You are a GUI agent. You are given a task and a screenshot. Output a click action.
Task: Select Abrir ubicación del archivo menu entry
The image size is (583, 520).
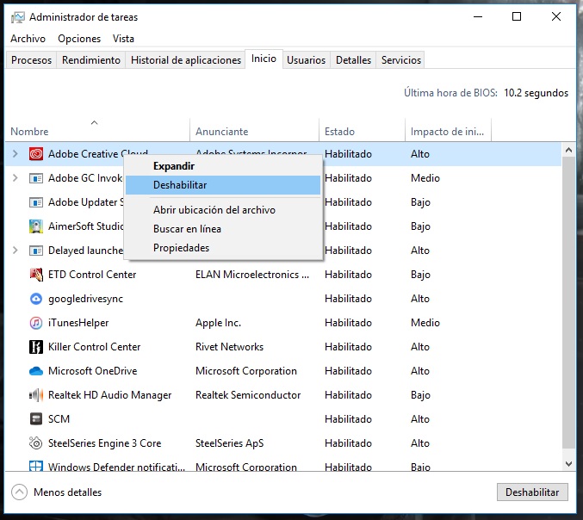coord(223,210)
